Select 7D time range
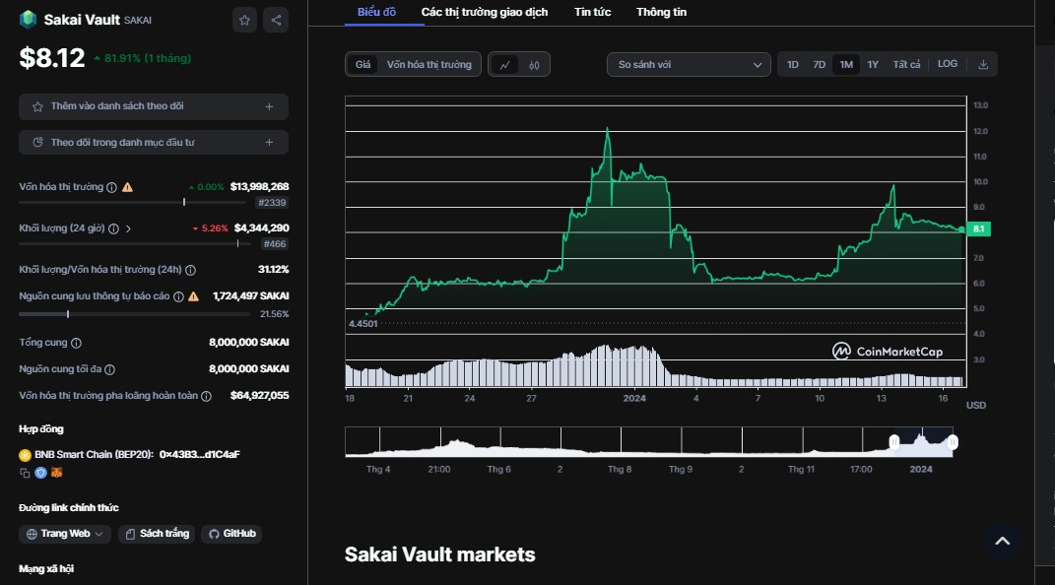1055x585 pixels. (819, 65)
